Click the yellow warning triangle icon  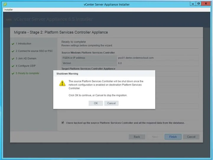[x=62, y=83]
